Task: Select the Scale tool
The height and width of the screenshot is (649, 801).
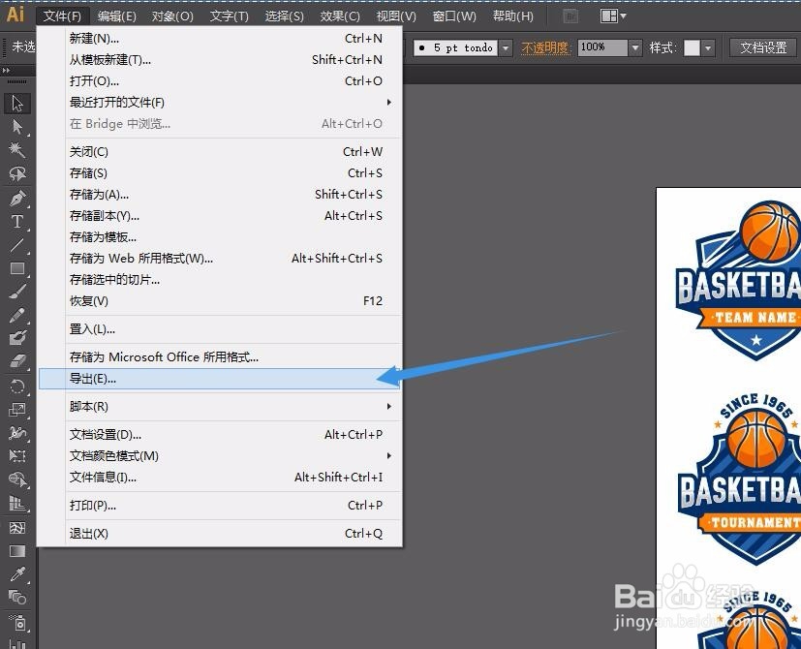Action: 17,410
